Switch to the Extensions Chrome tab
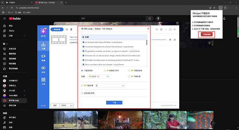The height and width of the screenshot is (130, 239). 19,3
